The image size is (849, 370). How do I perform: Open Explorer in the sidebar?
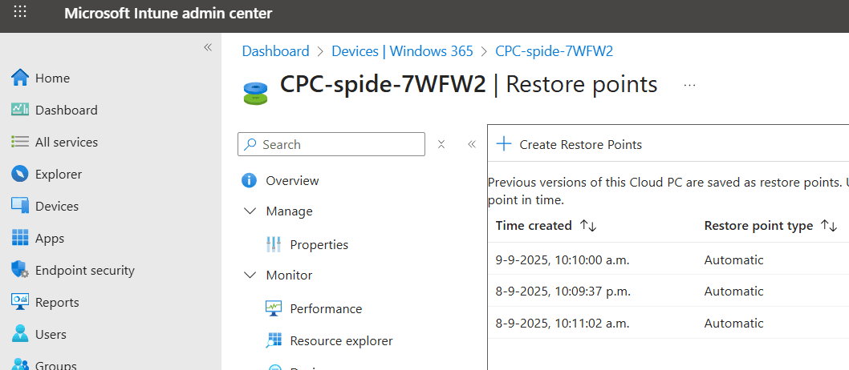[x=58, y=174]
